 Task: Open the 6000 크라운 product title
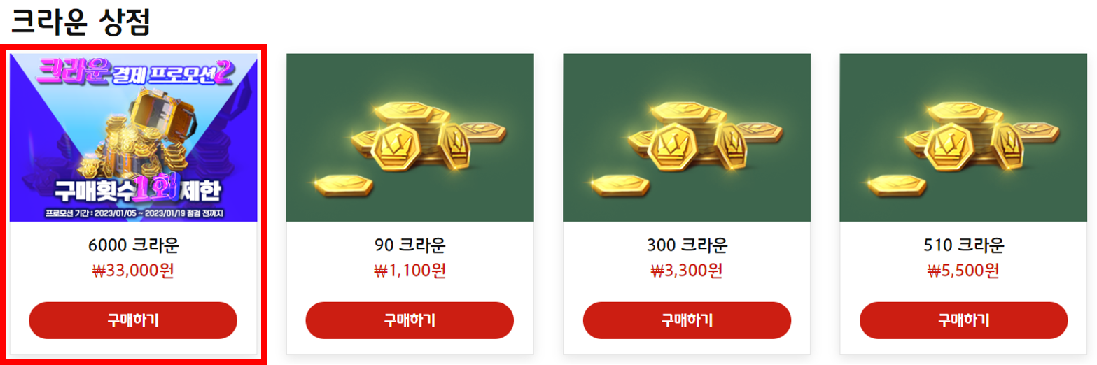click(x=133, y=246)
